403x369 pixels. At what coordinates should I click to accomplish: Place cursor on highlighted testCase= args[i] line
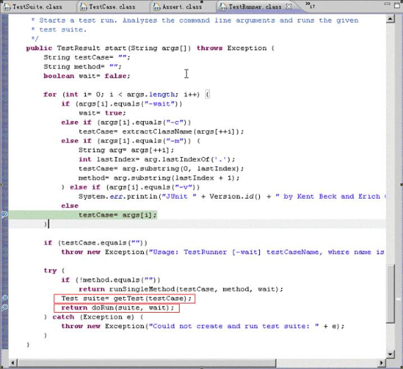[118, 215]
